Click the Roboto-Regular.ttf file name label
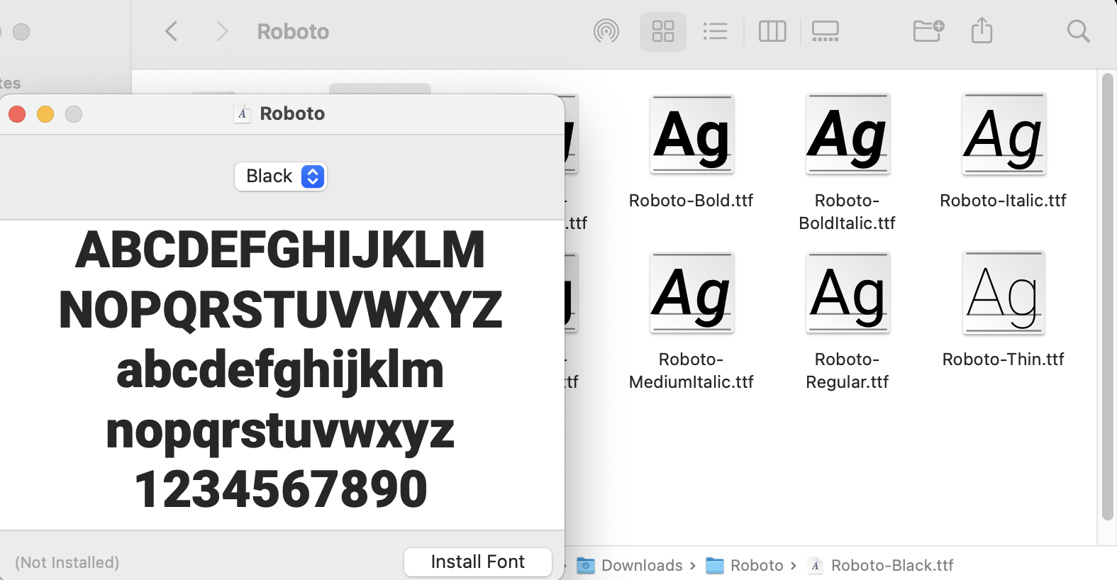Image resolution: width=1117 pixels, height=580 pixels. (x=848, y=371)
